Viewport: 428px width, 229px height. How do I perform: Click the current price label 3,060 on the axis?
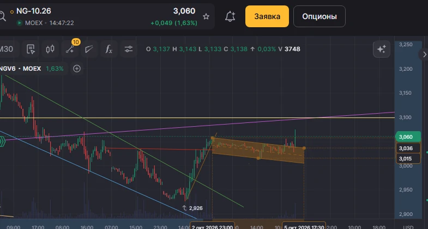[408, 137]
